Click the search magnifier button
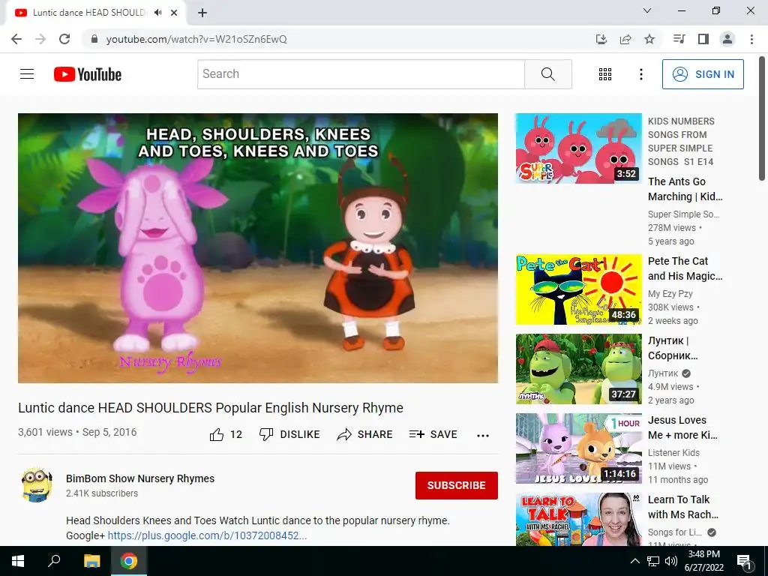768x576 pixels. 548,74
